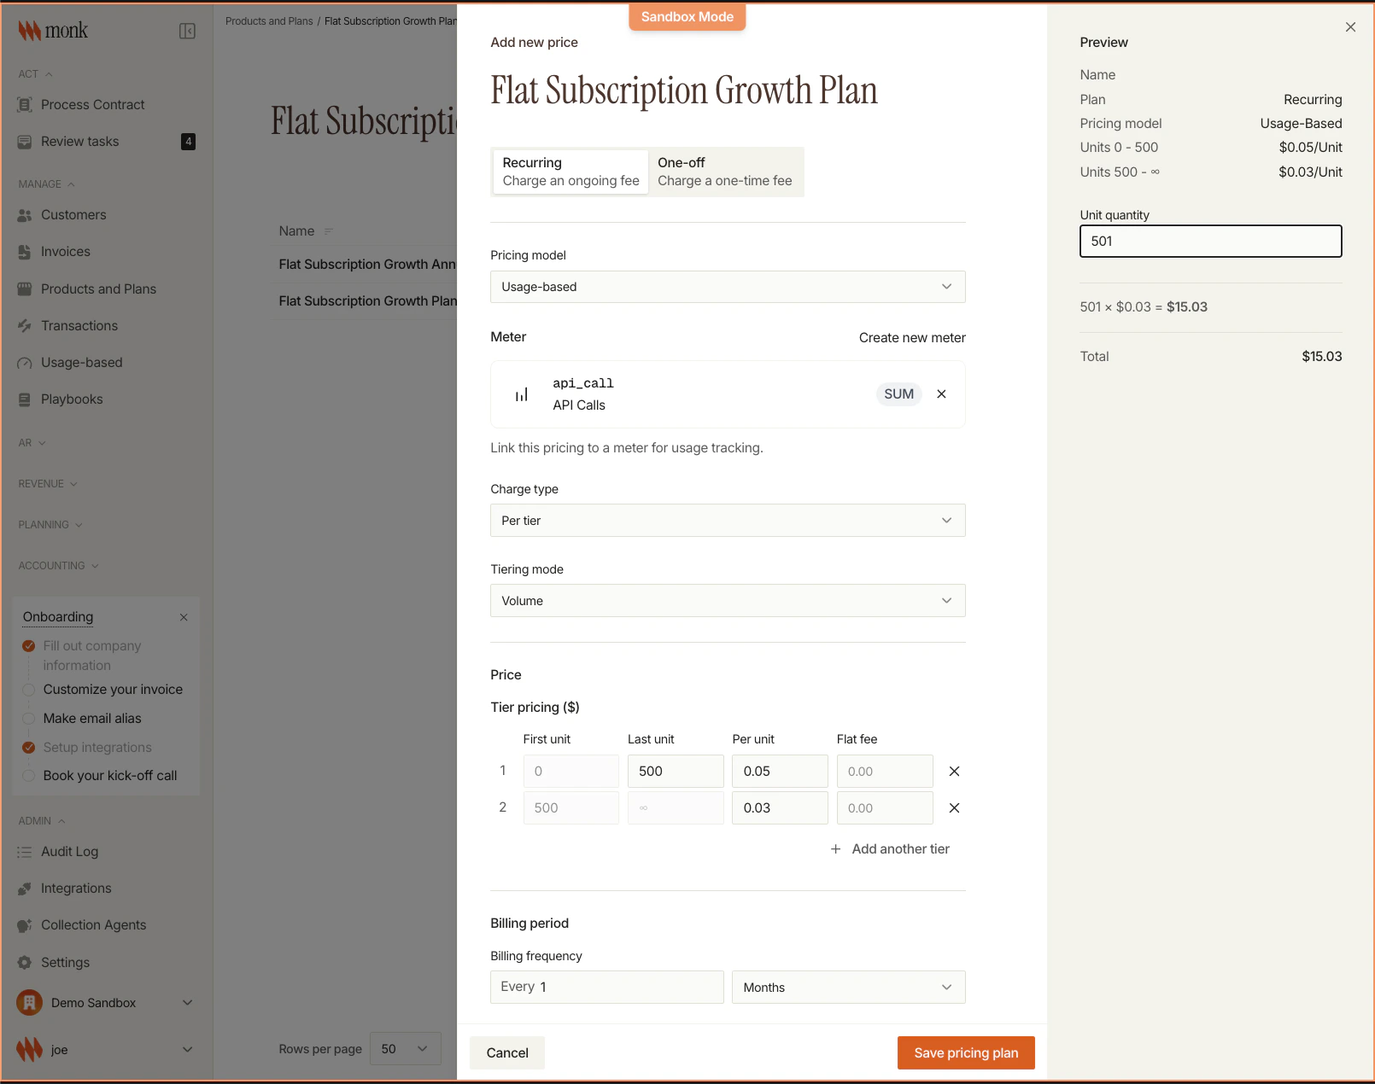Open the Usage-based section
This screenshot has height=1084, width=1375.
point(81,362)
